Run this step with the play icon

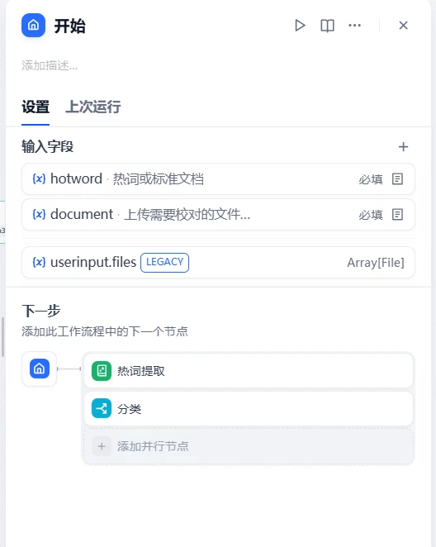tap(300, 26)
